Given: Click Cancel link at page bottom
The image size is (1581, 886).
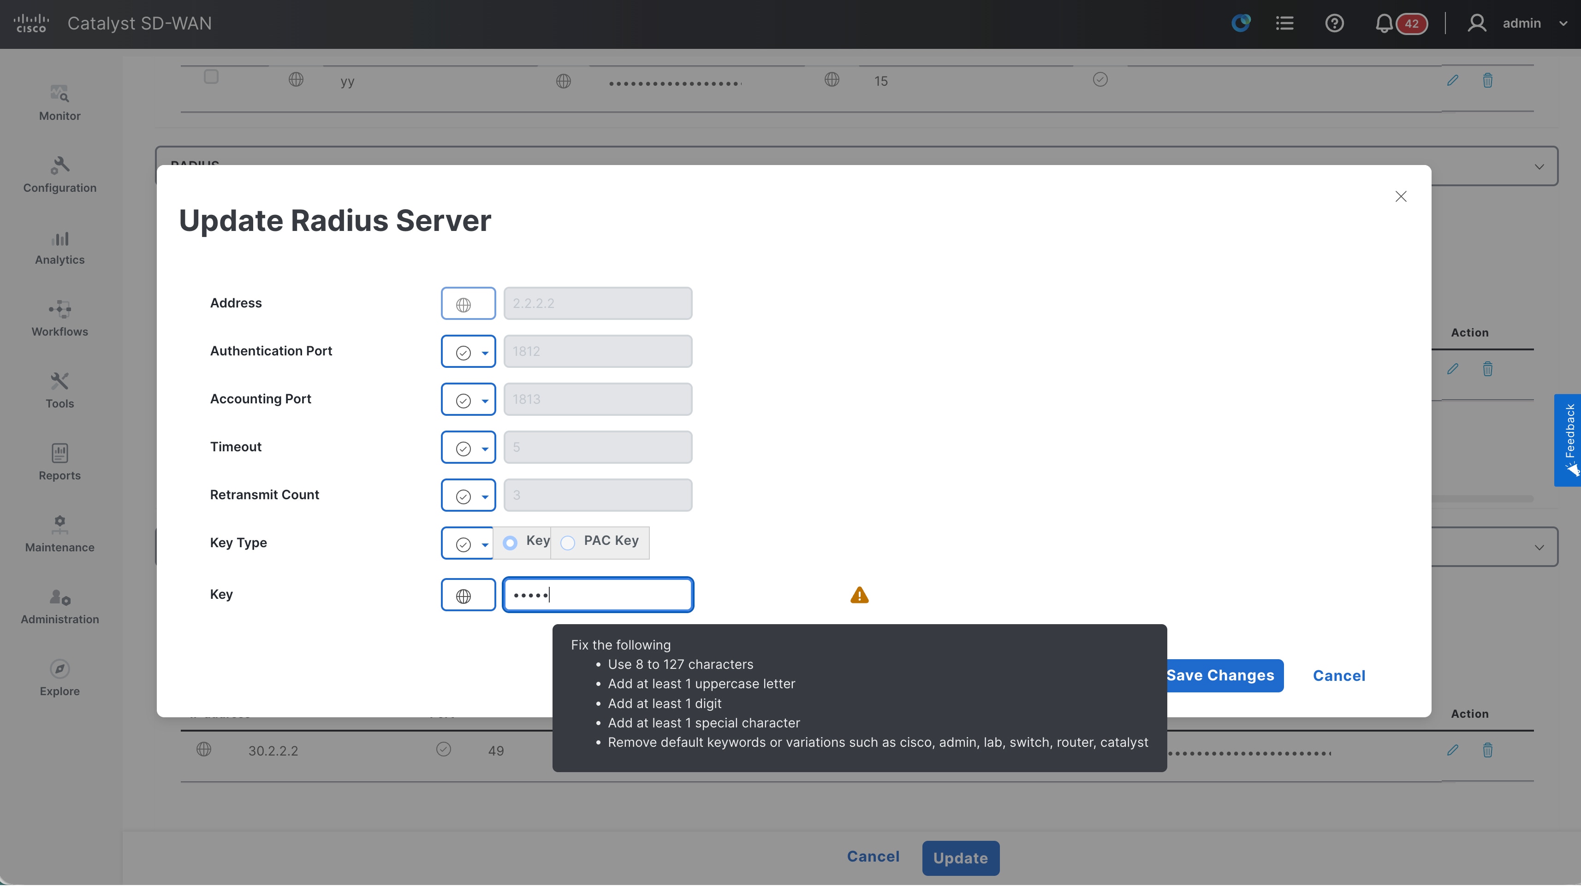Looking at the screenshot, I should point(874,856).
